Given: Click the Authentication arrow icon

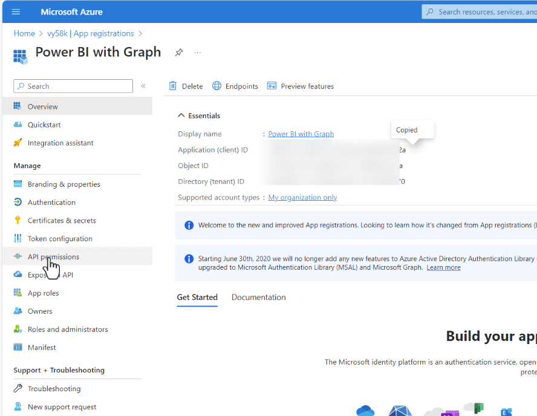Looking at the screenshot, I should 18,202.
